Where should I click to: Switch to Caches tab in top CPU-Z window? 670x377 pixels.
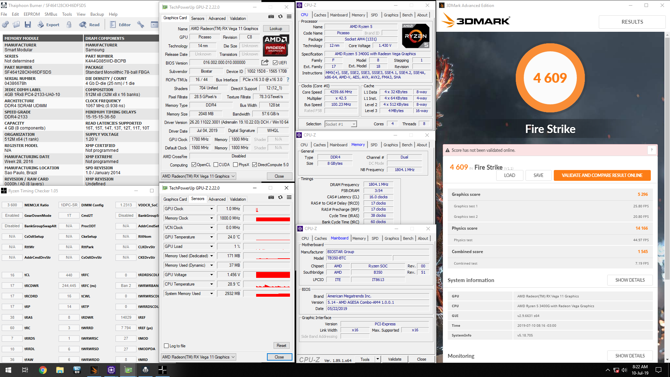320,15
